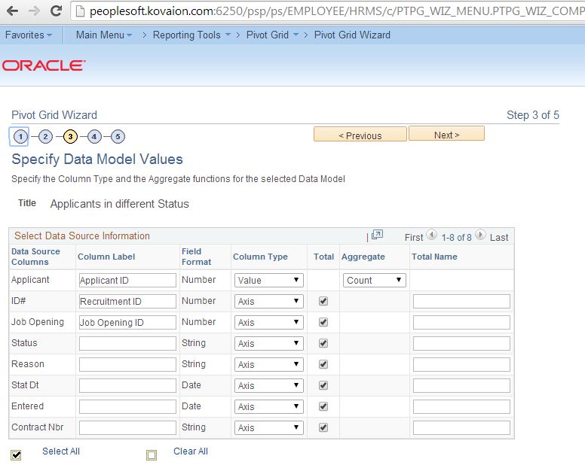Jump to wizard step 4 circle
This screenshot has height=465, width=585.
coord(94,137)
